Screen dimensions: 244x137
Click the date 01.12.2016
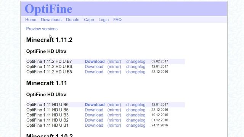tap(160, 120)
